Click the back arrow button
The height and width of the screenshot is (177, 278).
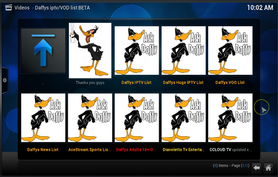pyautogui.click(x=256, y=167)
